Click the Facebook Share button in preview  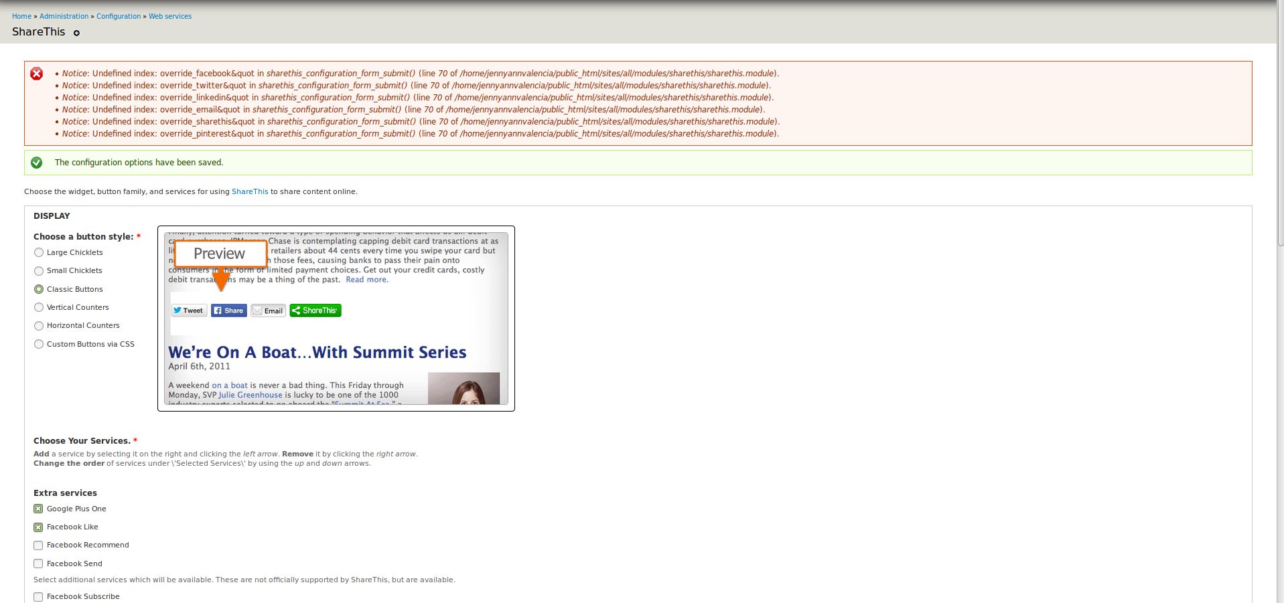coord(229,311)
